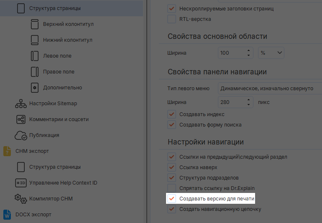Viewport: 322px width, 223px height.
Task: Increase main area Ширина value of 100
Action: [x=249, y=51]
